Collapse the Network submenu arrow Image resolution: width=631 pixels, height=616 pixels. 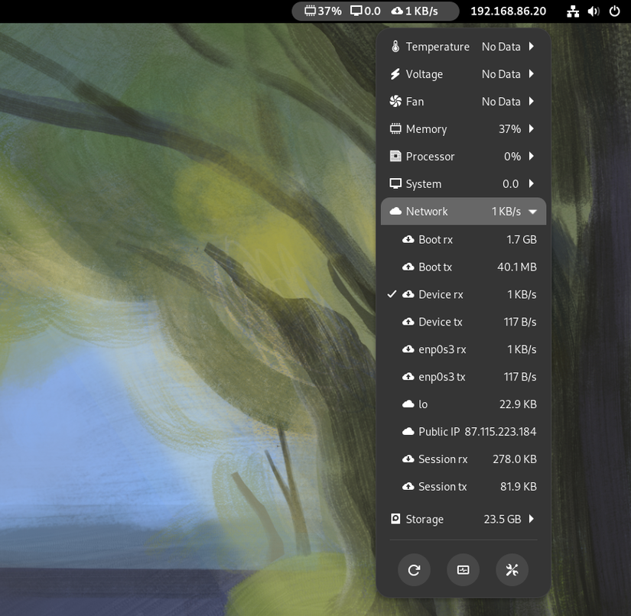(x=532, y=212)
